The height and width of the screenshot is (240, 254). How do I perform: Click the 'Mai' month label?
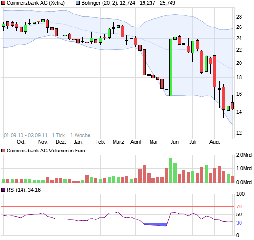tap(153, 142)
